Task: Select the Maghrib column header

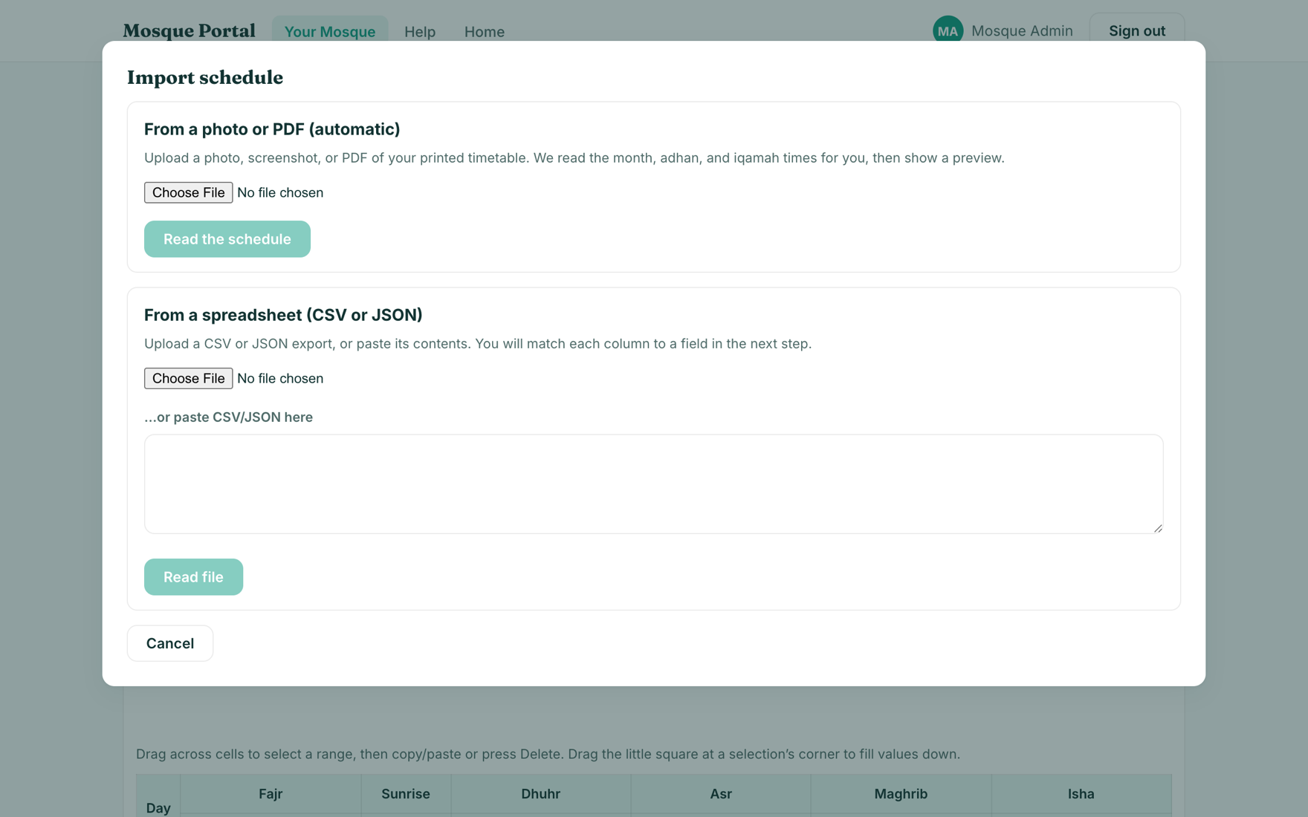Action: coord(901,794)
